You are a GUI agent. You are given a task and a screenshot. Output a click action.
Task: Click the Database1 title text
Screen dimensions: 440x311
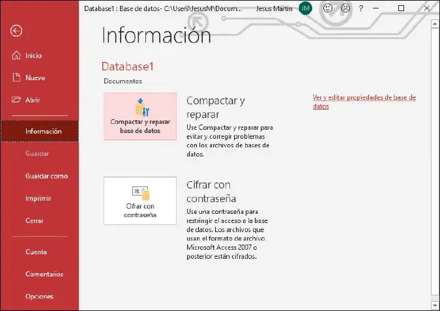click(127, 67)
